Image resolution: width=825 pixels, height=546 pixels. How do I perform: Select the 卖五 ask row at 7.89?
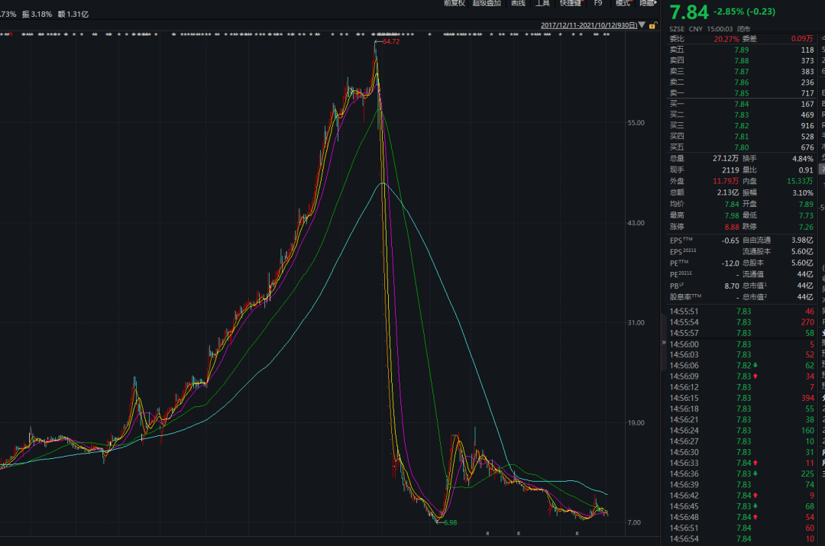pyautogui.click(x=741, y=50)
